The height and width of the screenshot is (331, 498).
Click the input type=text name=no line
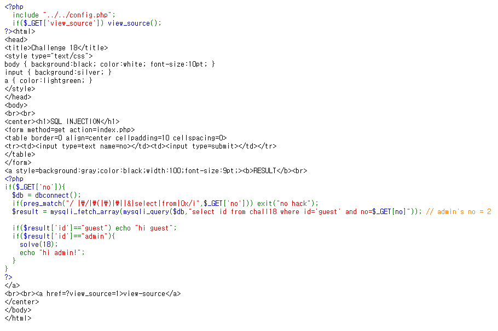[x=141, y=146]
